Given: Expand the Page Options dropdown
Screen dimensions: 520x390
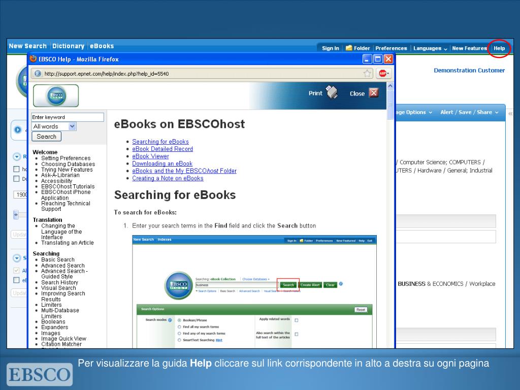Looking at the screenshot, I should tap(413, 112).
